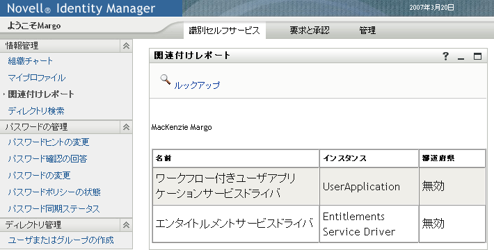Minimize the 関連付けレポート portlet
The height and width of the screenshot is (250, 494).
click(x=461, y=58)
